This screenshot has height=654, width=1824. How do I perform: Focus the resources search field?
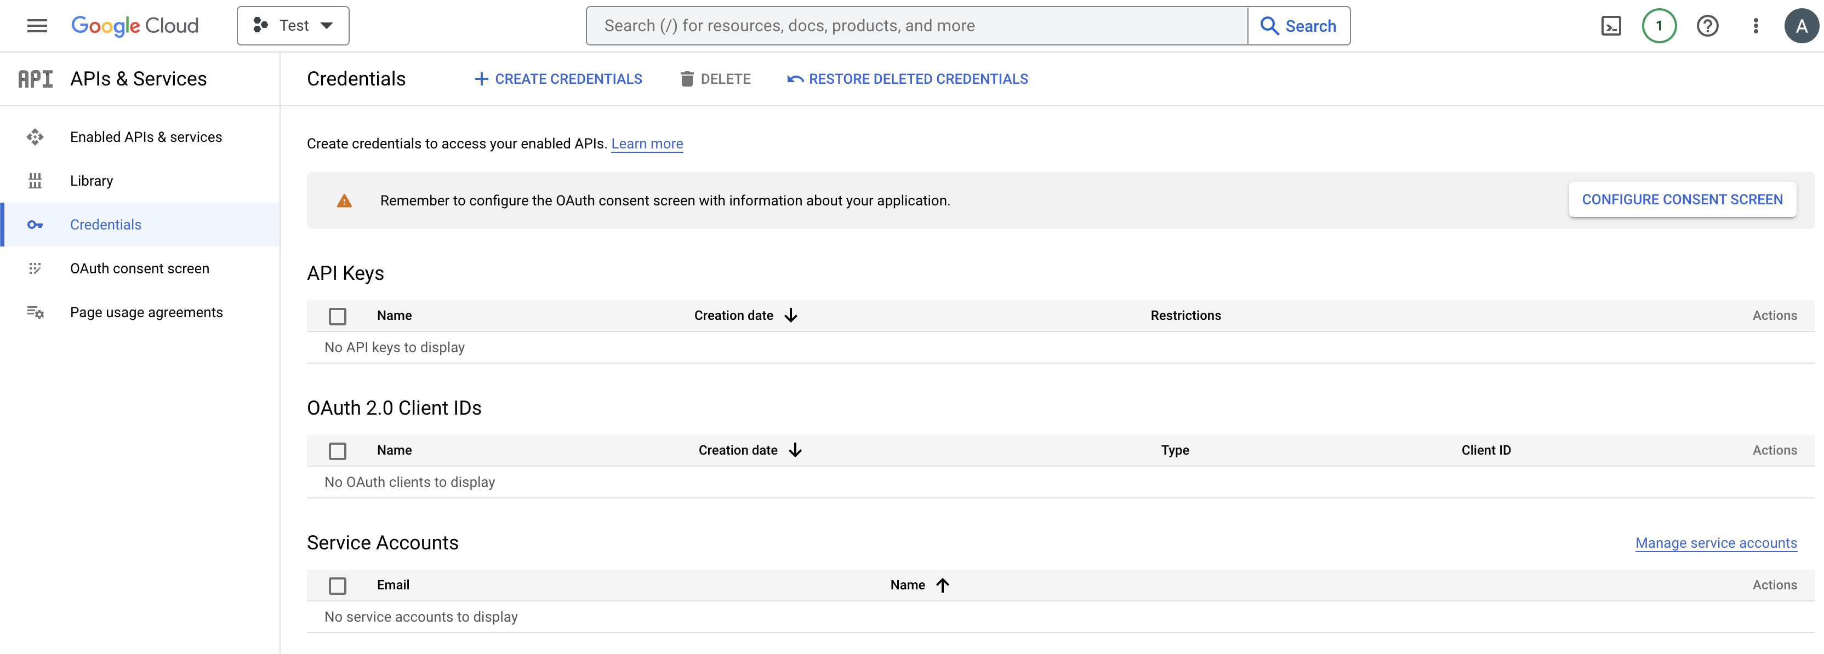click(x=916, y=26)
